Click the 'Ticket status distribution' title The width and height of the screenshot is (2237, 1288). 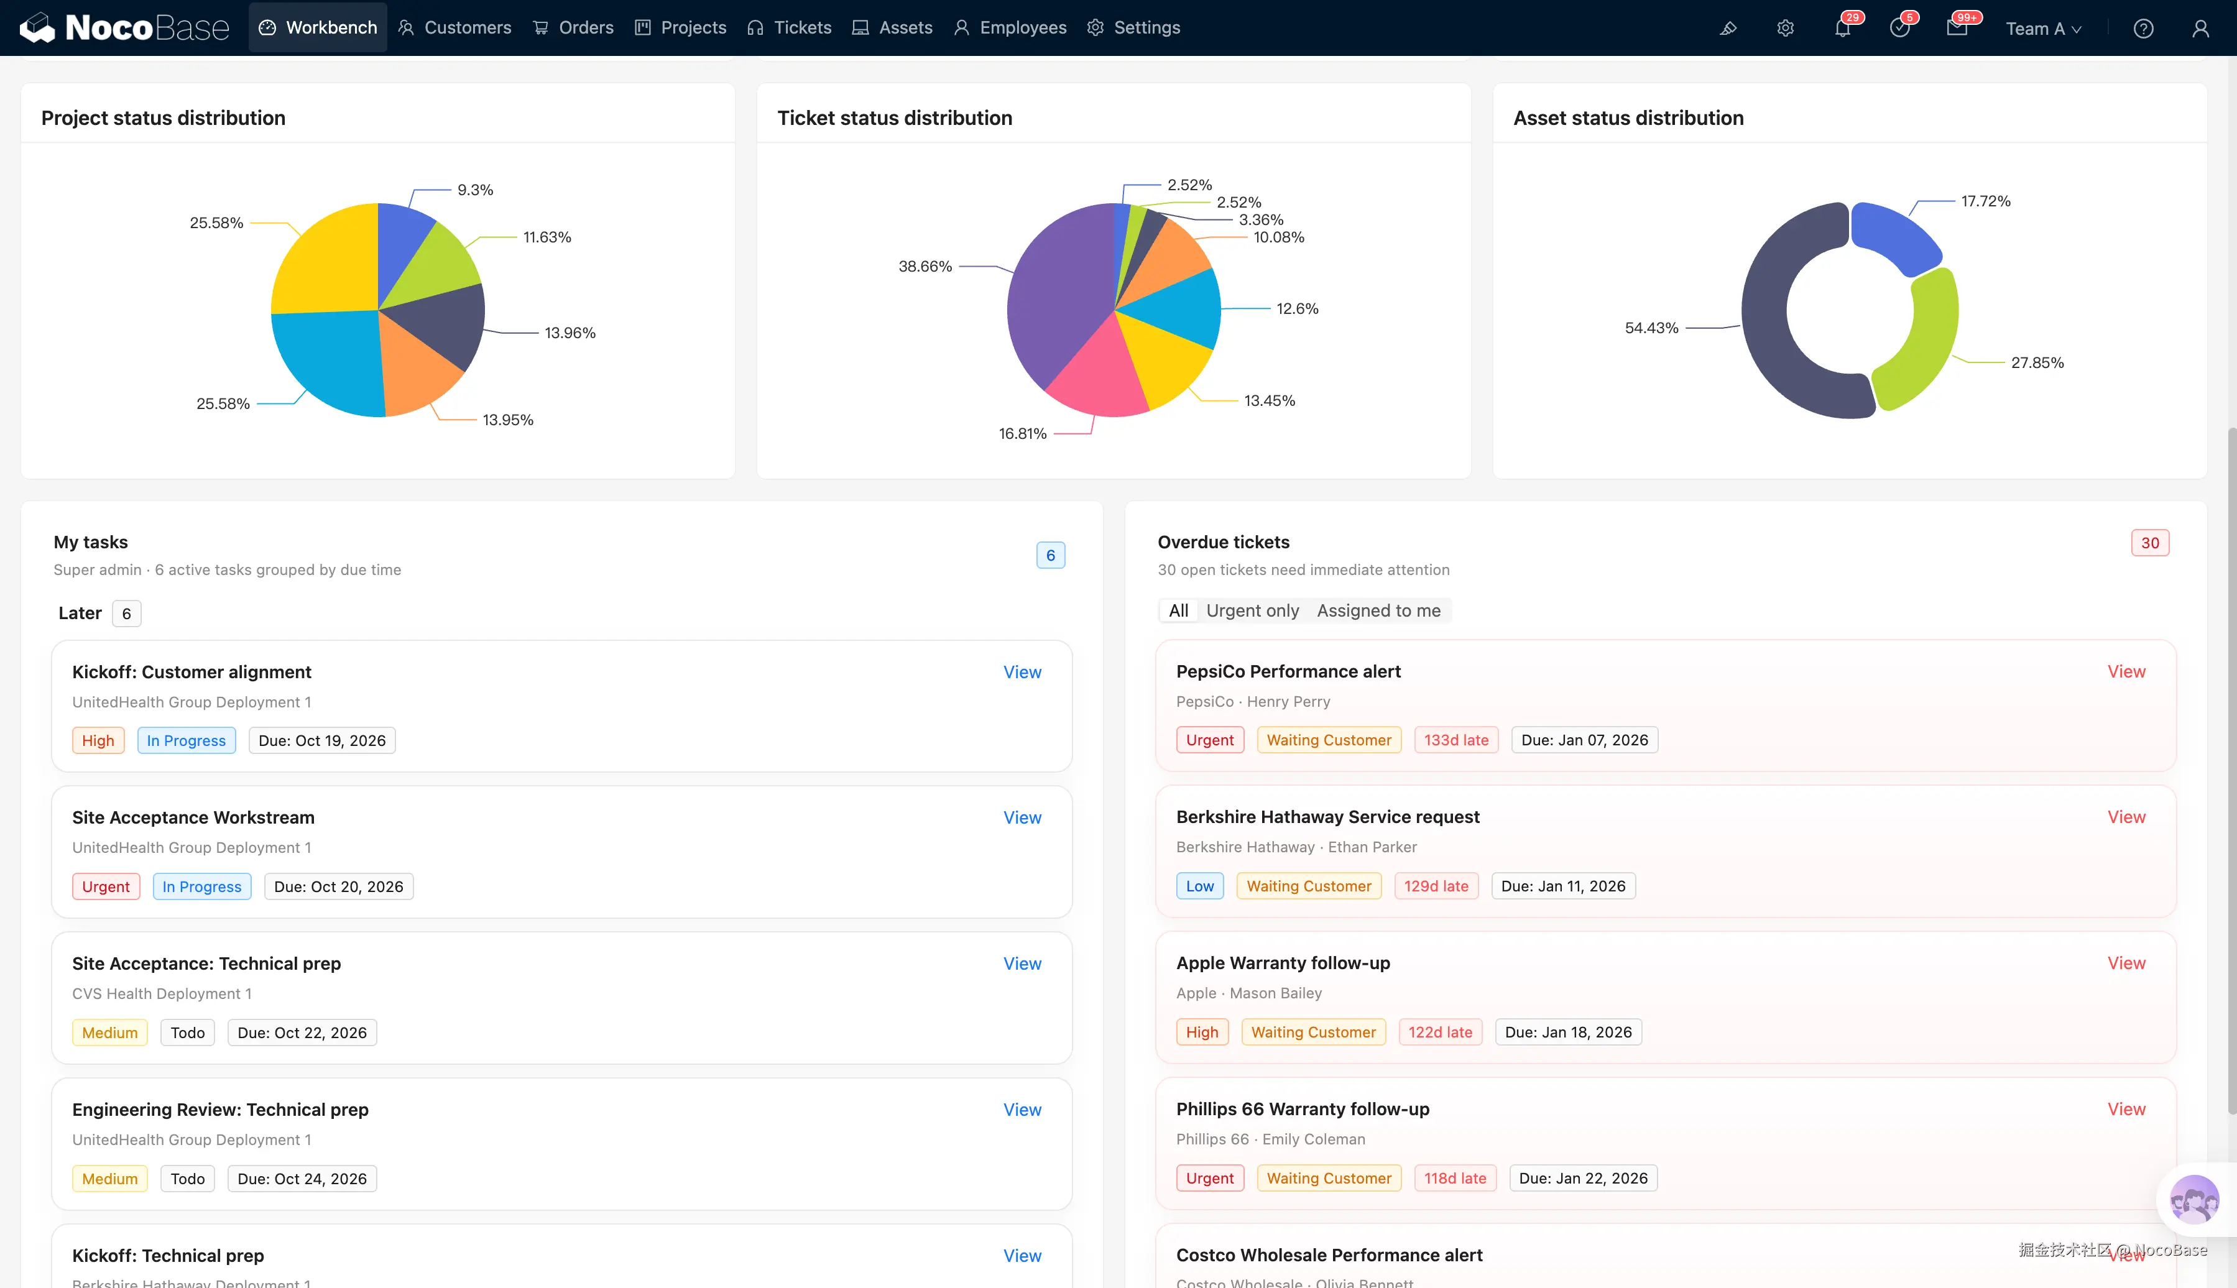point(894,117)
